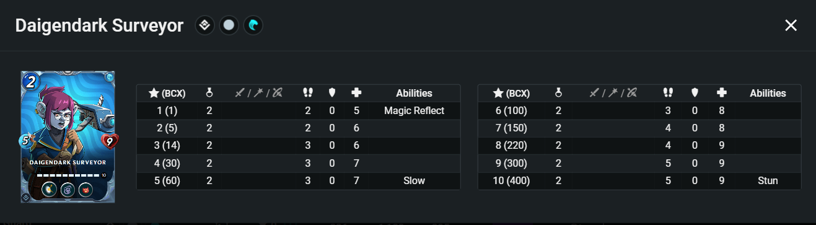Click the Magic Reflect ability text
816x225 pixels.
point(414,111)
